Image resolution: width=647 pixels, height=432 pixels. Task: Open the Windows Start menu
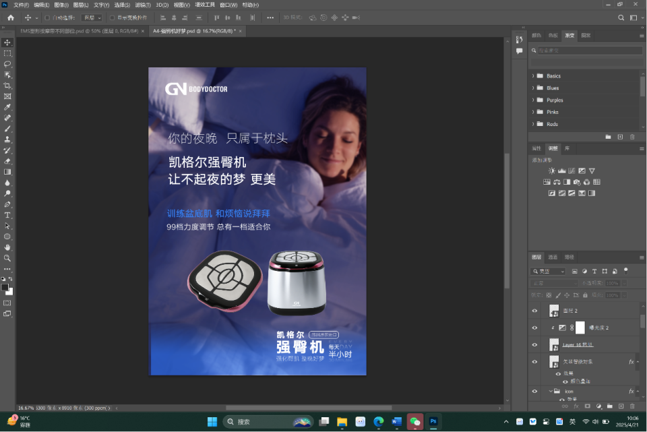212,422
